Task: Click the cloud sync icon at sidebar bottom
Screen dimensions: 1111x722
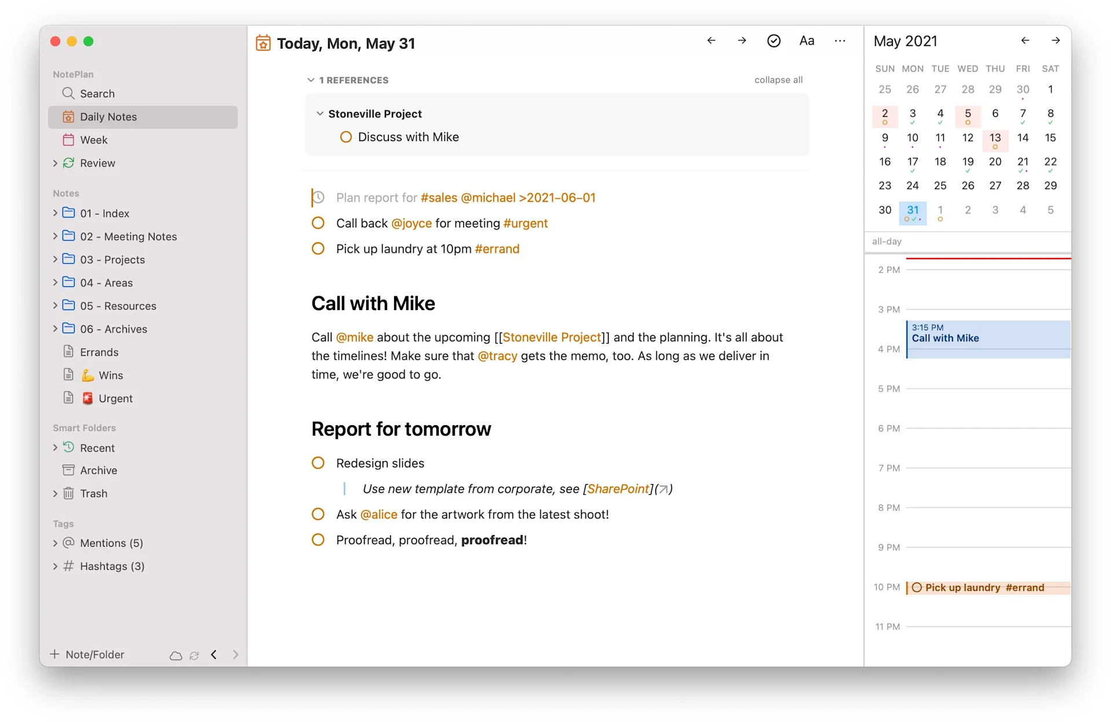Action: coord(176,655)
